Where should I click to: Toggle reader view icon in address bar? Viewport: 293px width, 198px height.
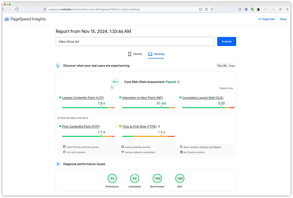point(206,9)
